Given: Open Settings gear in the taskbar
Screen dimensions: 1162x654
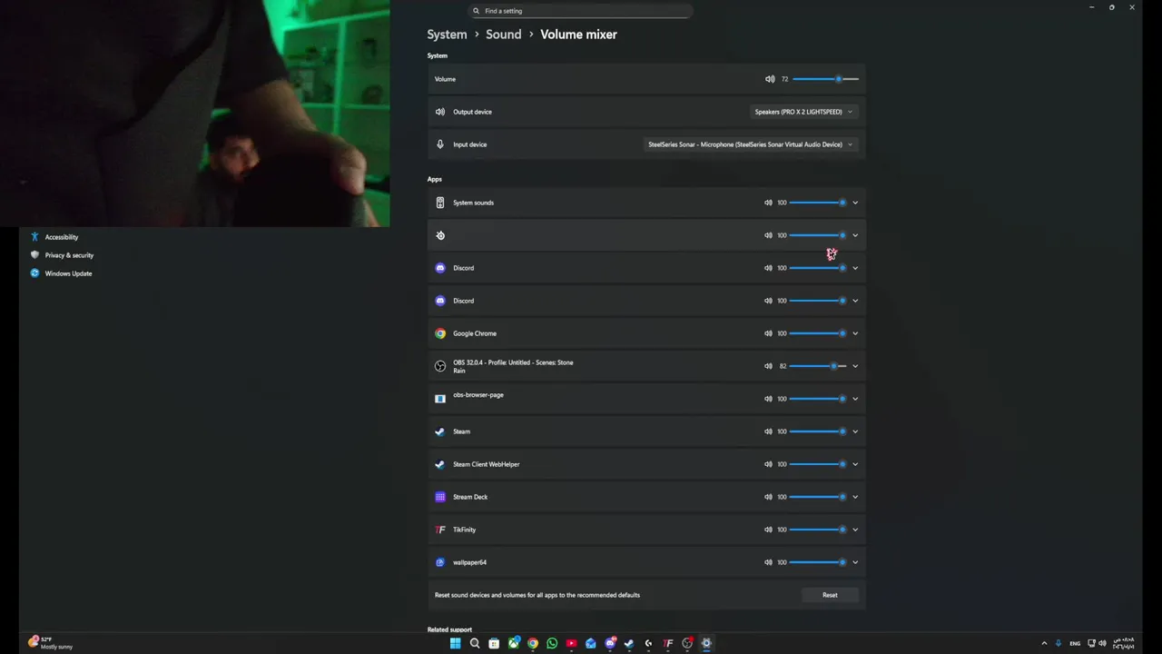Looking at the screenshot, I should pos(706,643).
